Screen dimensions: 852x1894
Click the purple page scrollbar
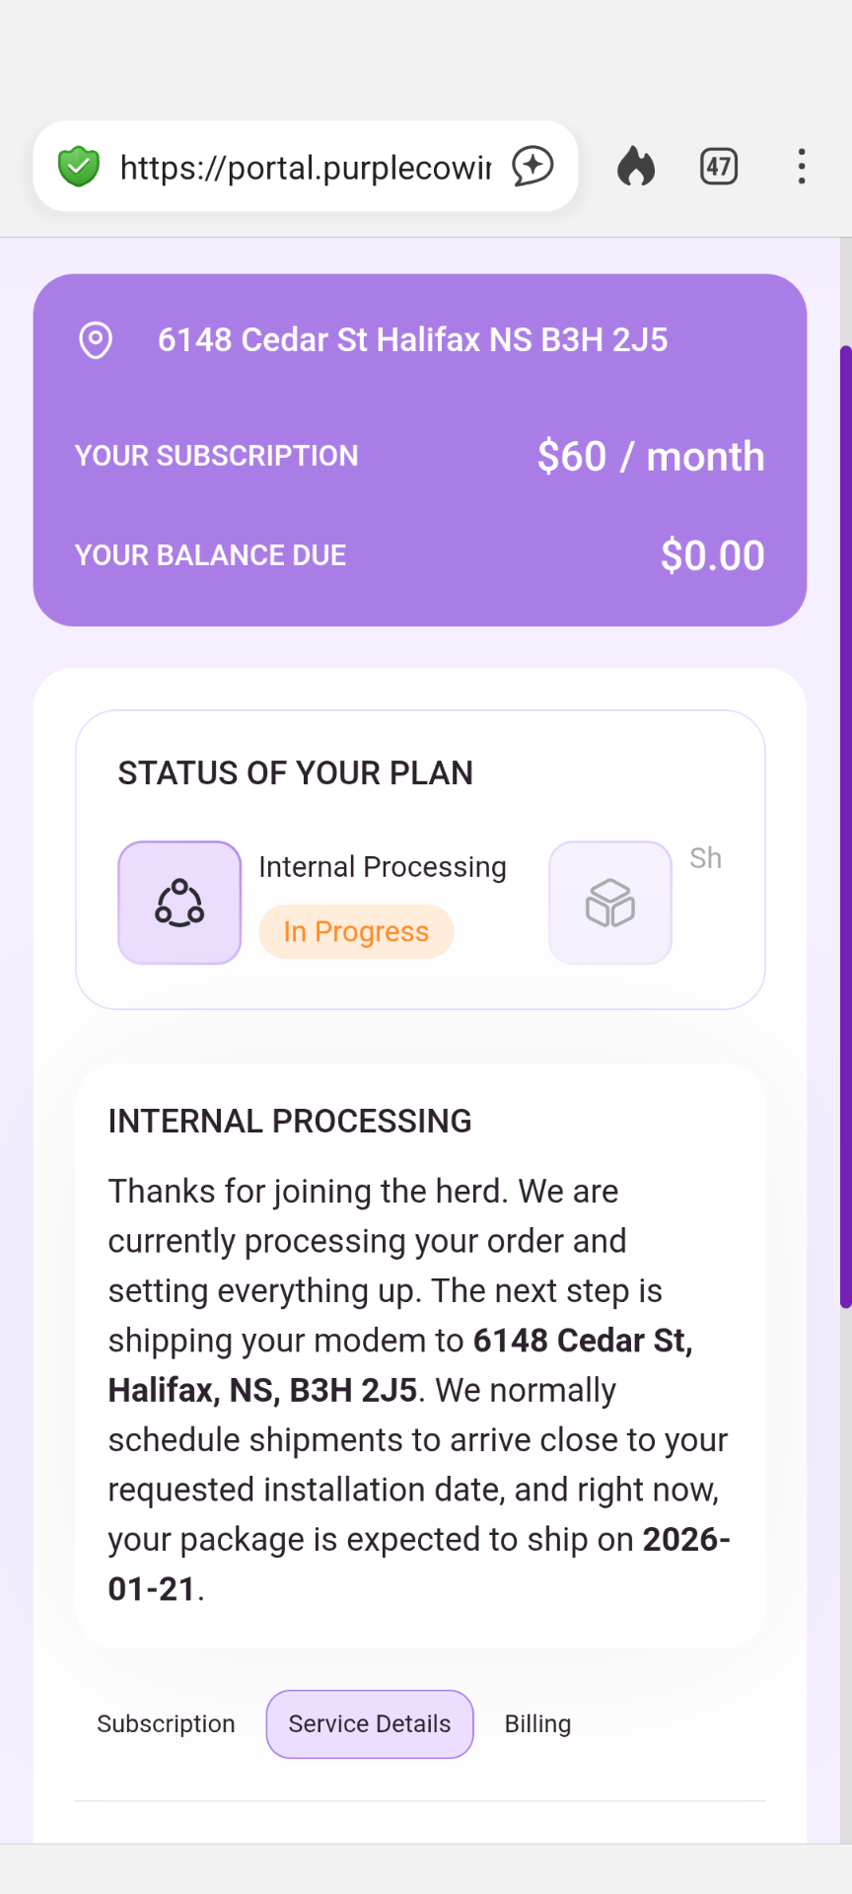[x=845, y=827]
